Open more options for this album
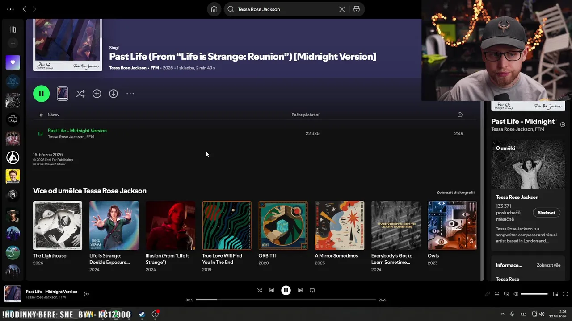Image resolution: width=572 pixels, height=321 pixels. click(130, 94)
